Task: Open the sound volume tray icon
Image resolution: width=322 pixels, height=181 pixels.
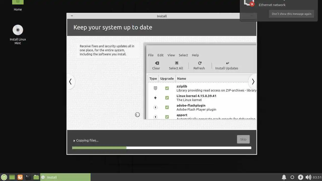Action: tap(308, 177)
